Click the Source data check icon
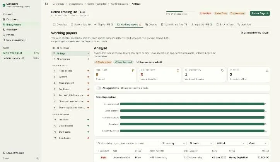Image resolution: width=280 pixels, height=162 pixels. [89, 25]
